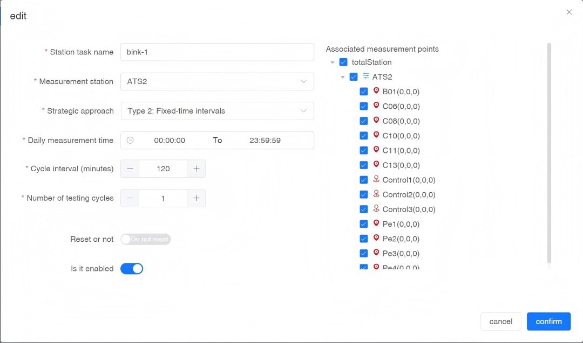Click the person icon beside Control1(0,0,0)
The height and width of the screenshot is (343, 583).
pyautogui.click(x=376, y=180)
